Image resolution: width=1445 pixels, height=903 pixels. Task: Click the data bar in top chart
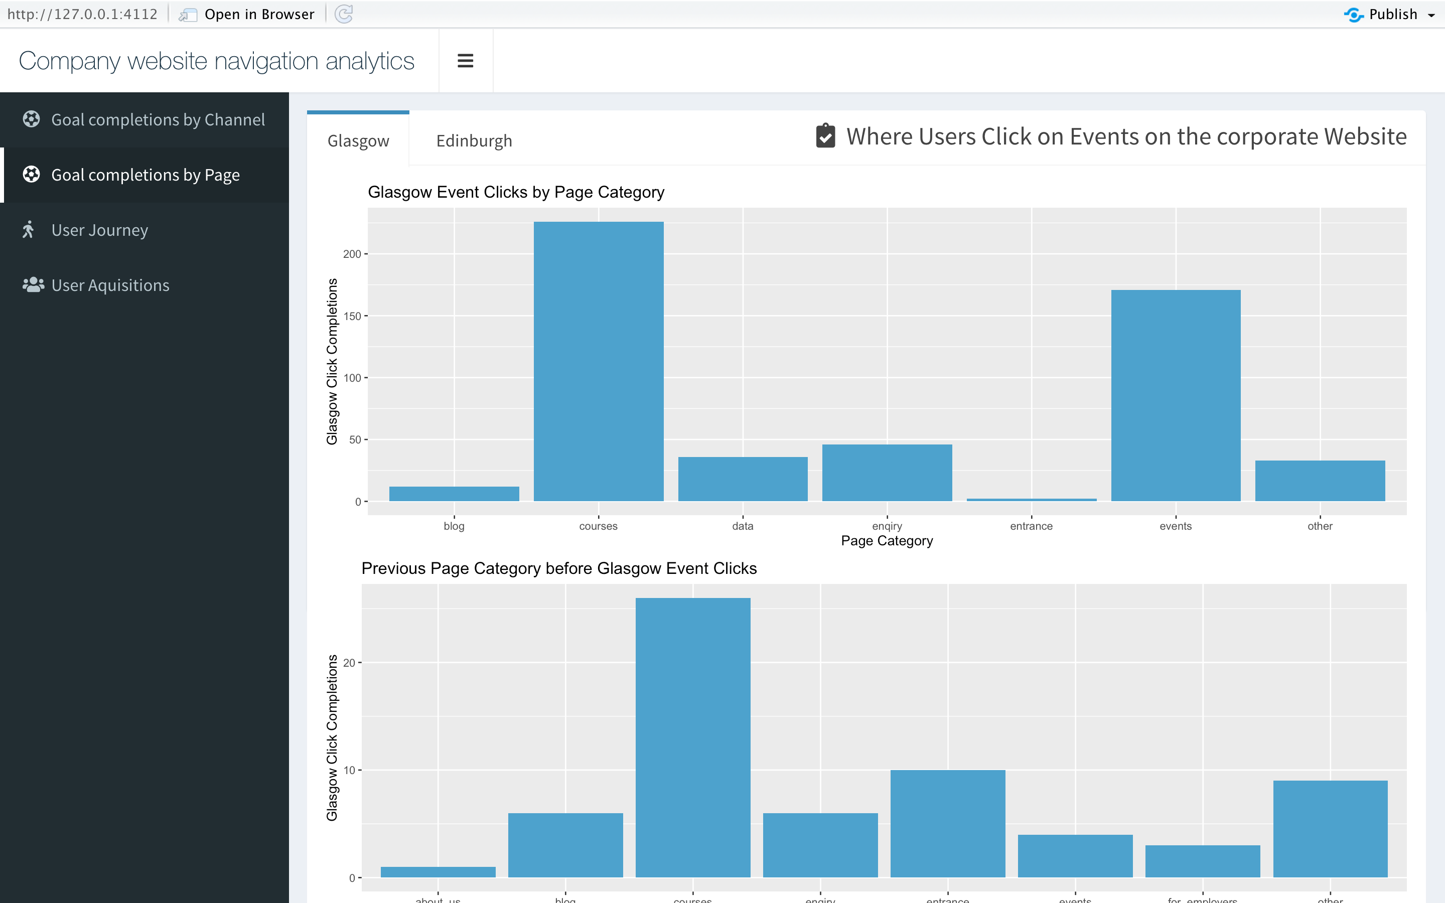(743, 479)
